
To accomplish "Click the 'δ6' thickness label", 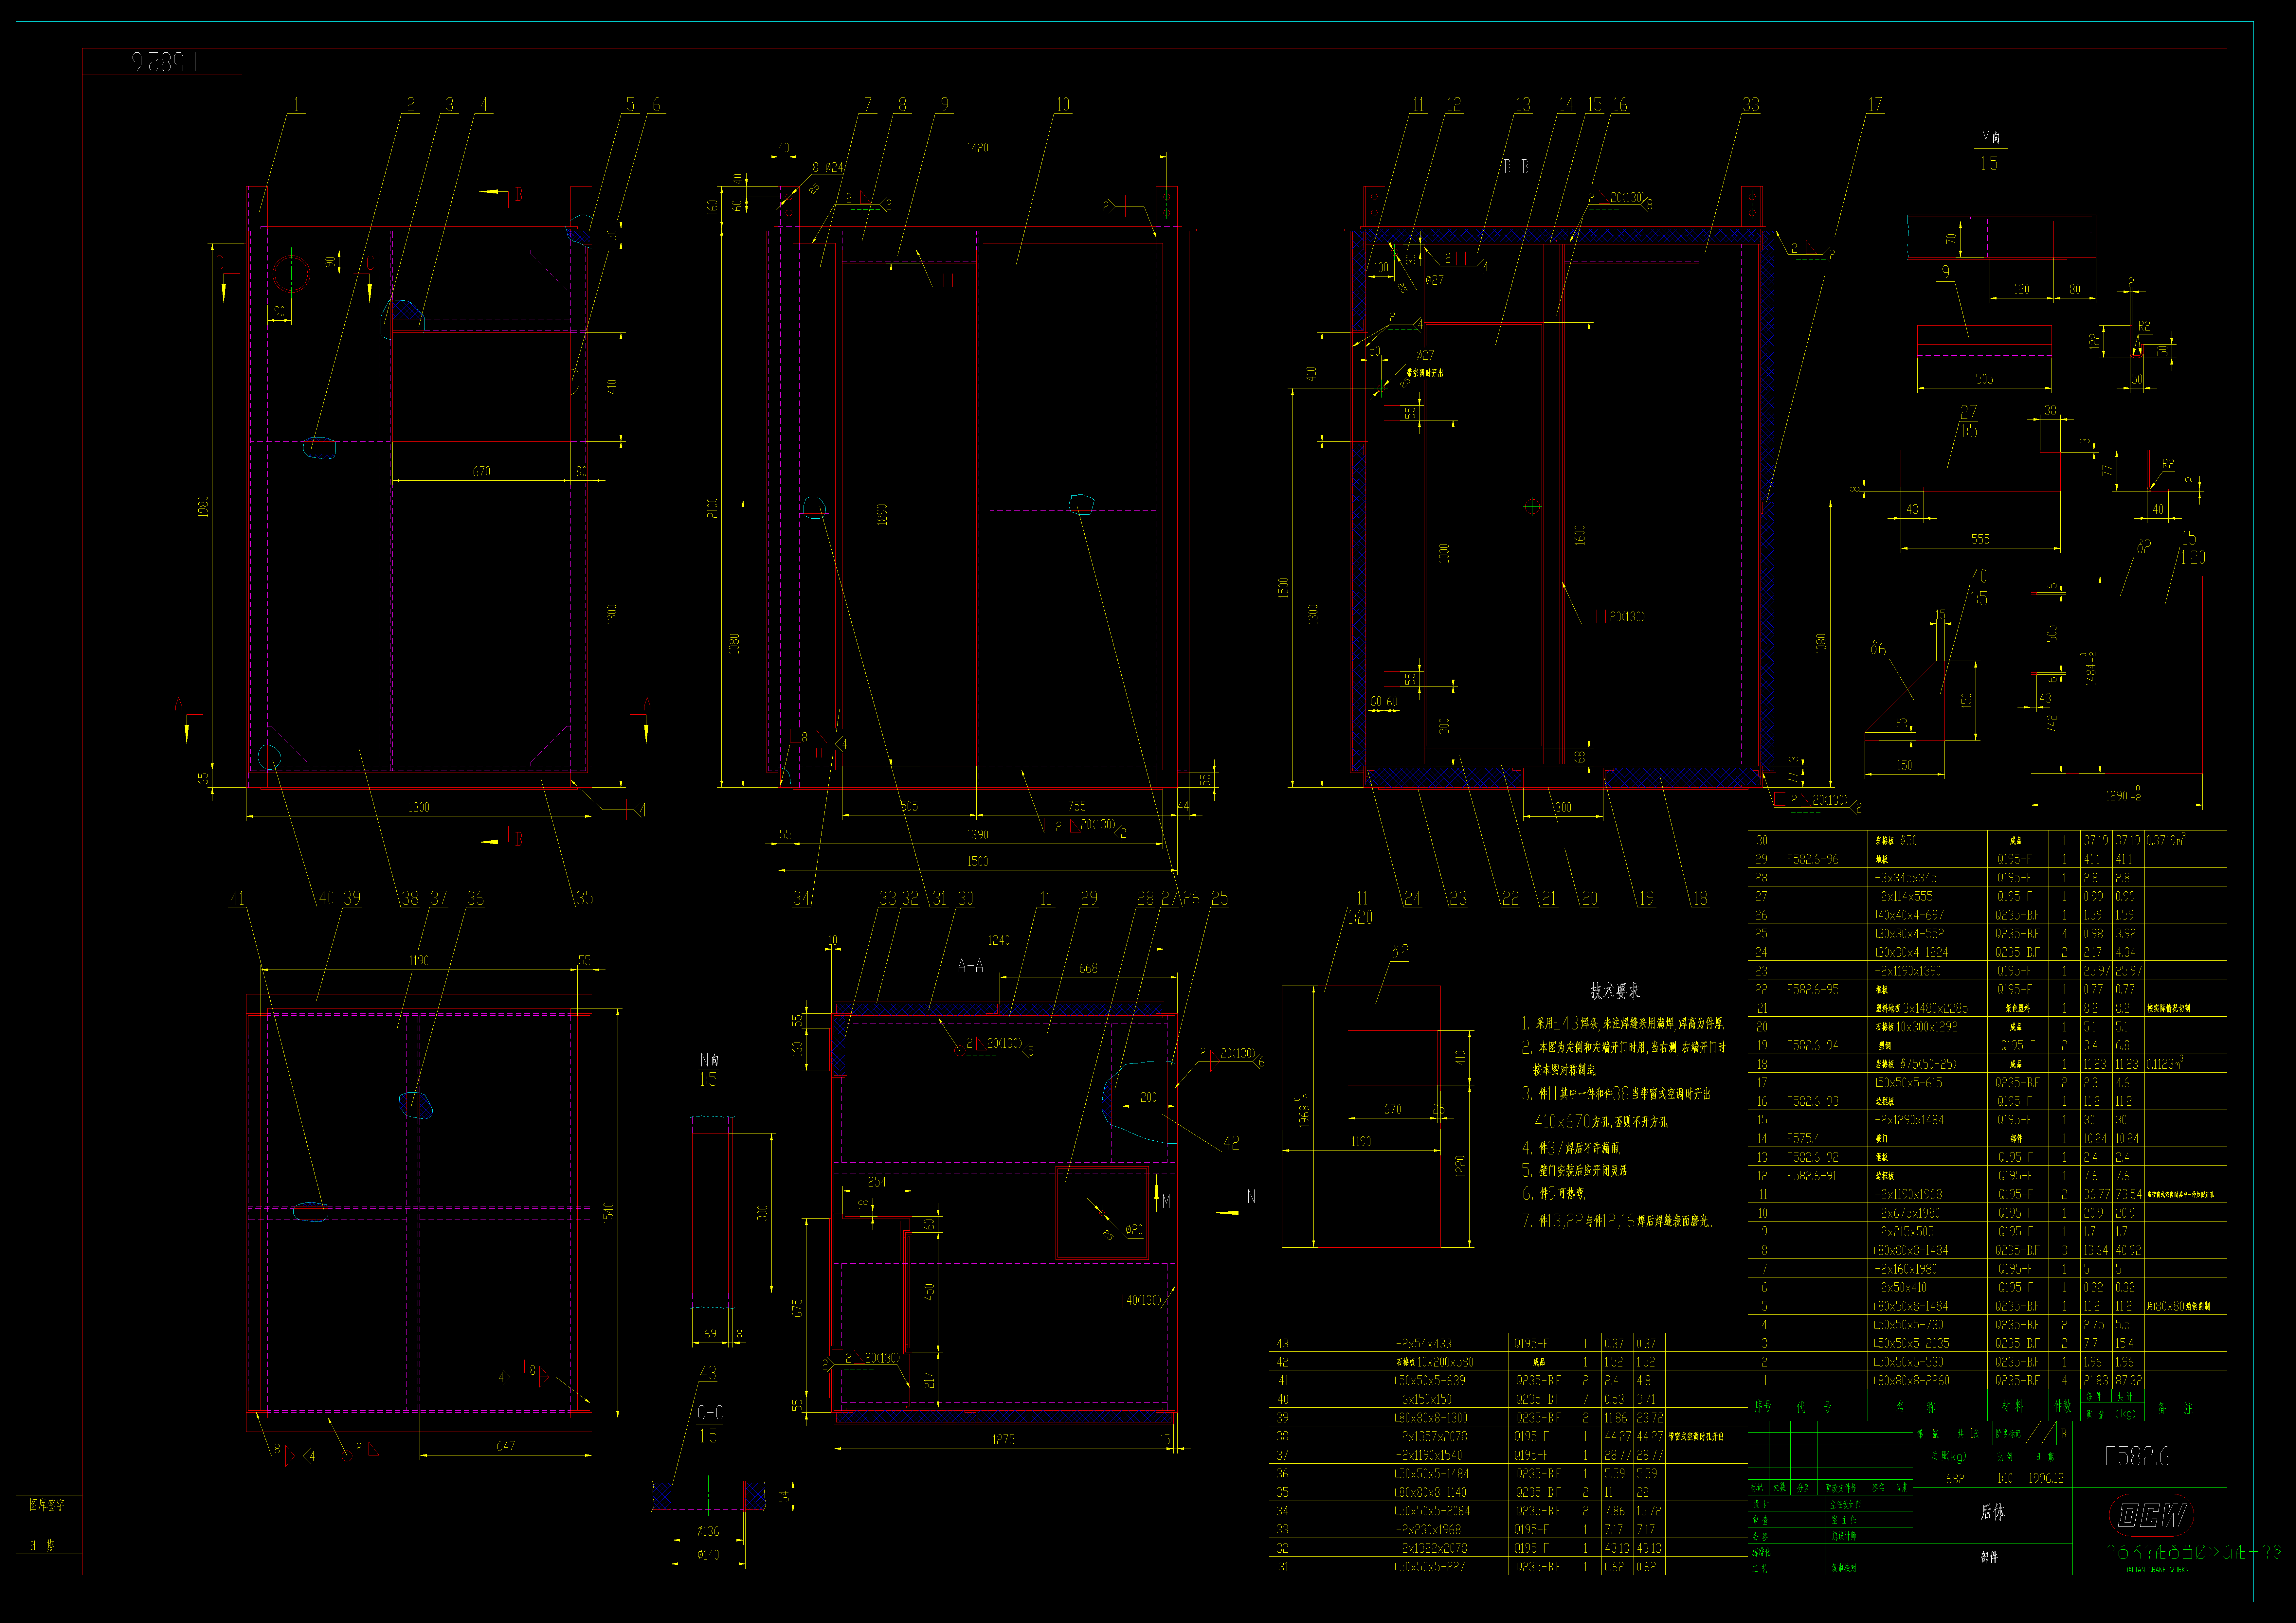I will pos(1878,649).
